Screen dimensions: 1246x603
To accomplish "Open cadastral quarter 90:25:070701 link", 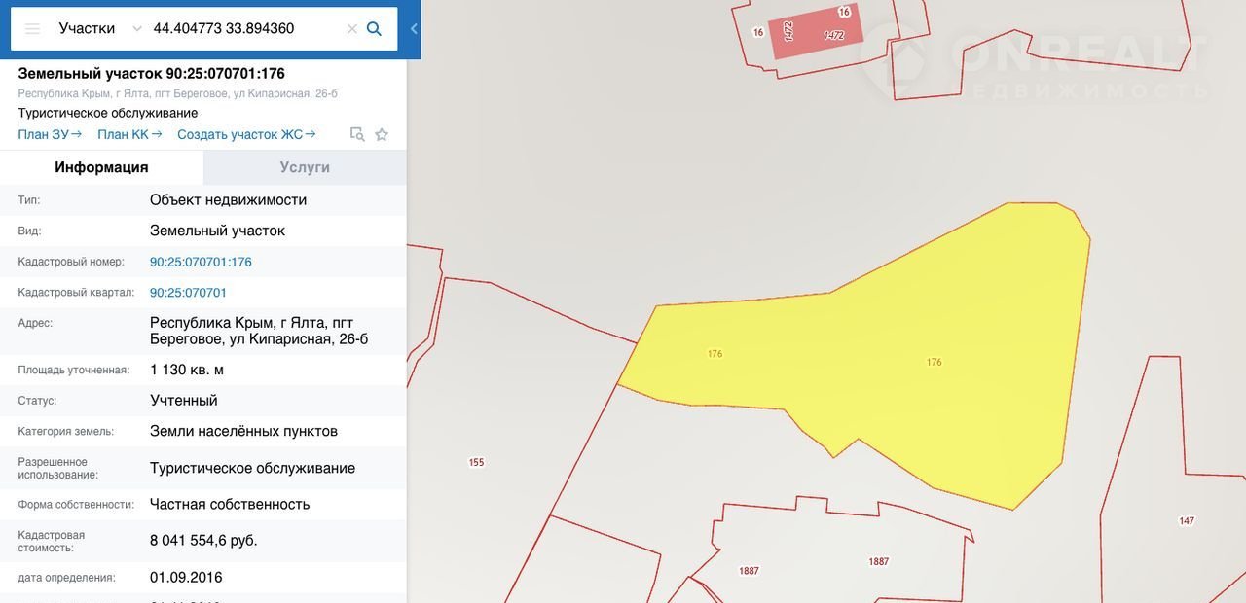I will point(188,293).
